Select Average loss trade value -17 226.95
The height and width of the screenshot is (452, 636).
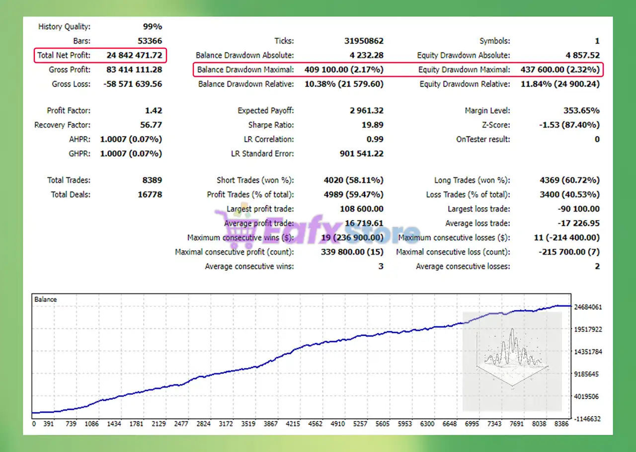point(579,224)
